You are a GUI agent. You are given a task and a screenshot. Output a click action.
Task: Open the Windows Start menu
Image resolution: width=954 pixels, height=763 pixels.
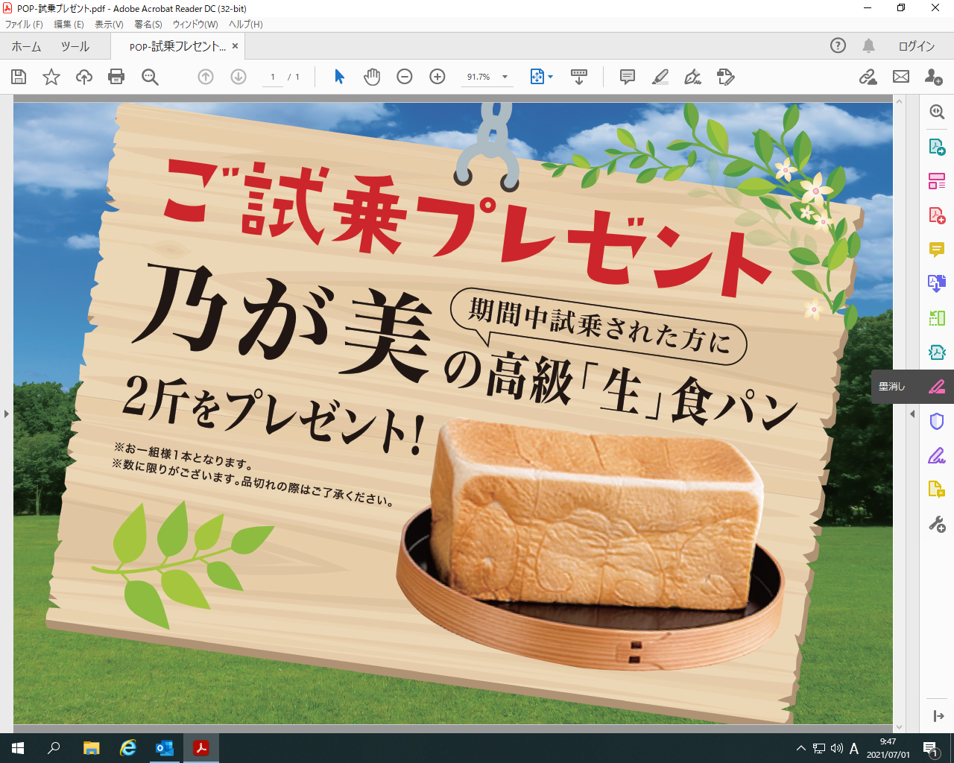click(x=18, y=748)
